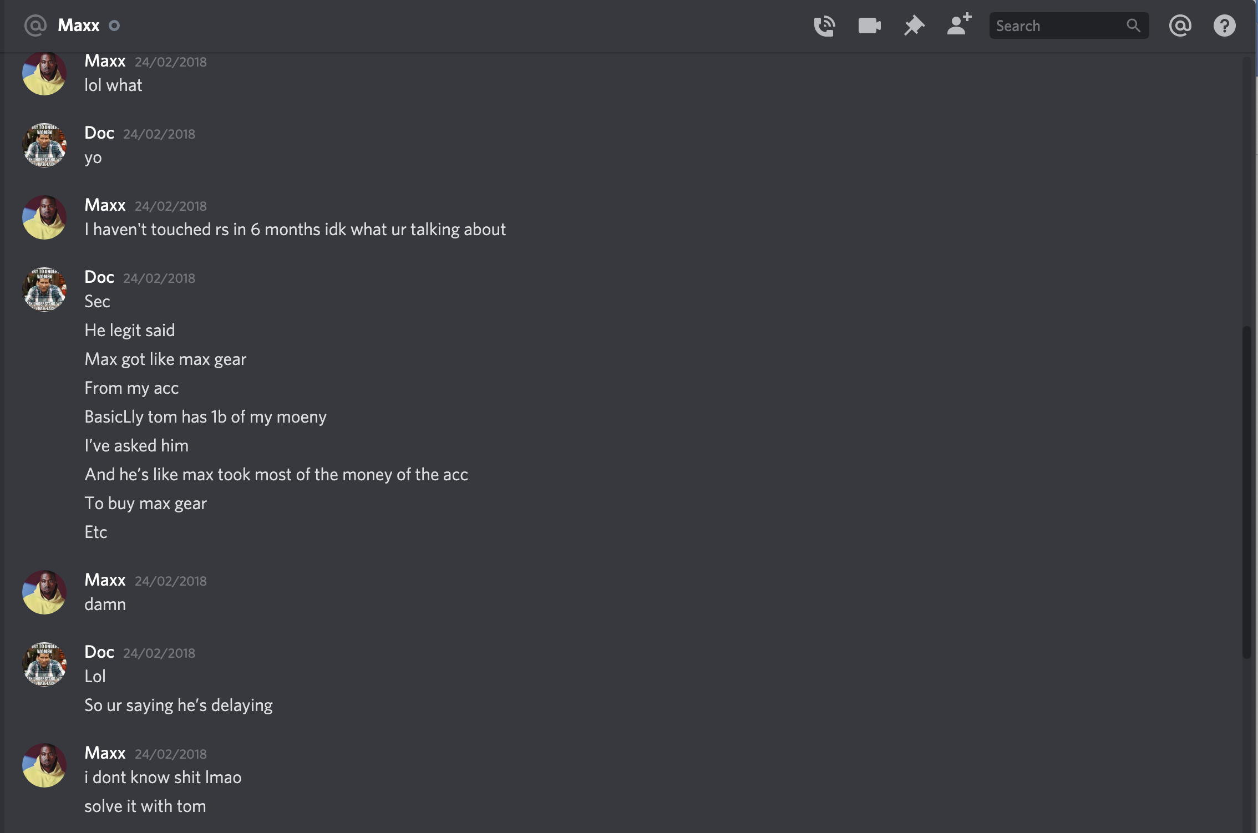Image resolution: width=1258 pixels, height=833 pixels.
Task: Open recent mentions inbox
Action: [1180, 26]
